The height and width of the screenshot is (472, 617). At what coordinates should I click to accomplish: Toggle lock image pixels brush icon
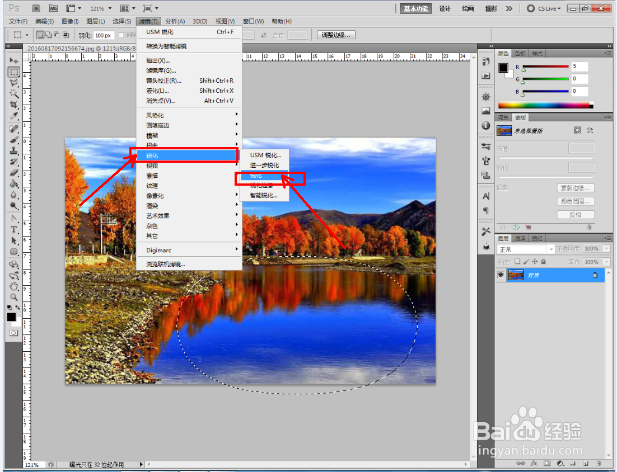pyautogui.click(x=526, y=261)
